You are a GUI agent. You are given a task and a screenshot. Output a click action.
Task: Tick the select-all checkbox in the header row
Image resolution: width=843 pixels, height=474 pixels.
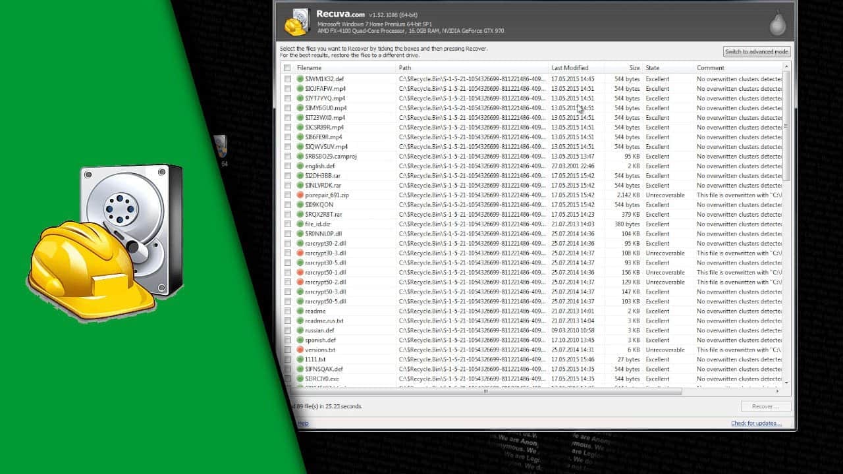tap(287, 68)
